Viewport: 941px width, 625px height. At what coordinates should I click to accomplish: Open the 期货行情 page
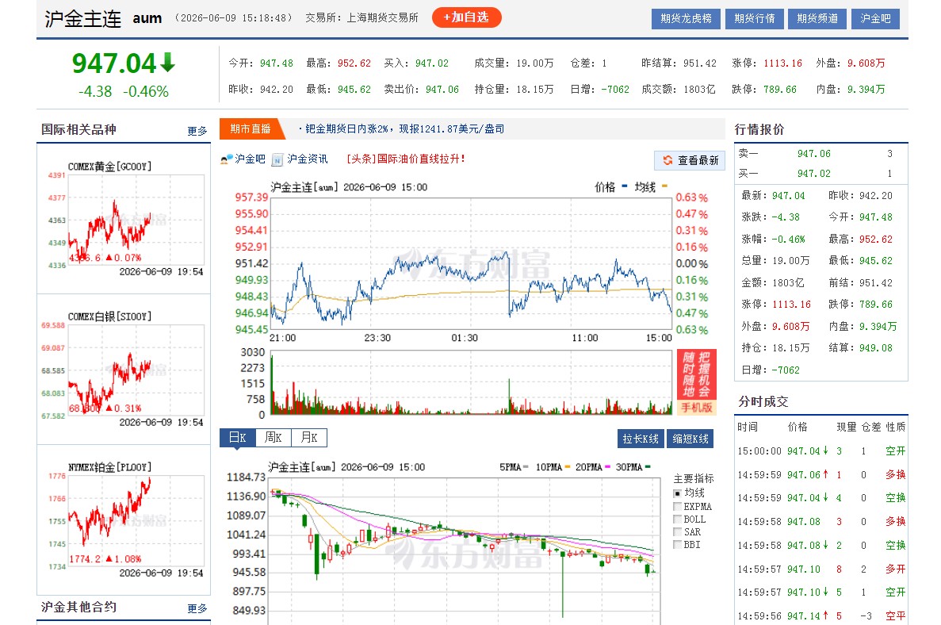point(755,18)
